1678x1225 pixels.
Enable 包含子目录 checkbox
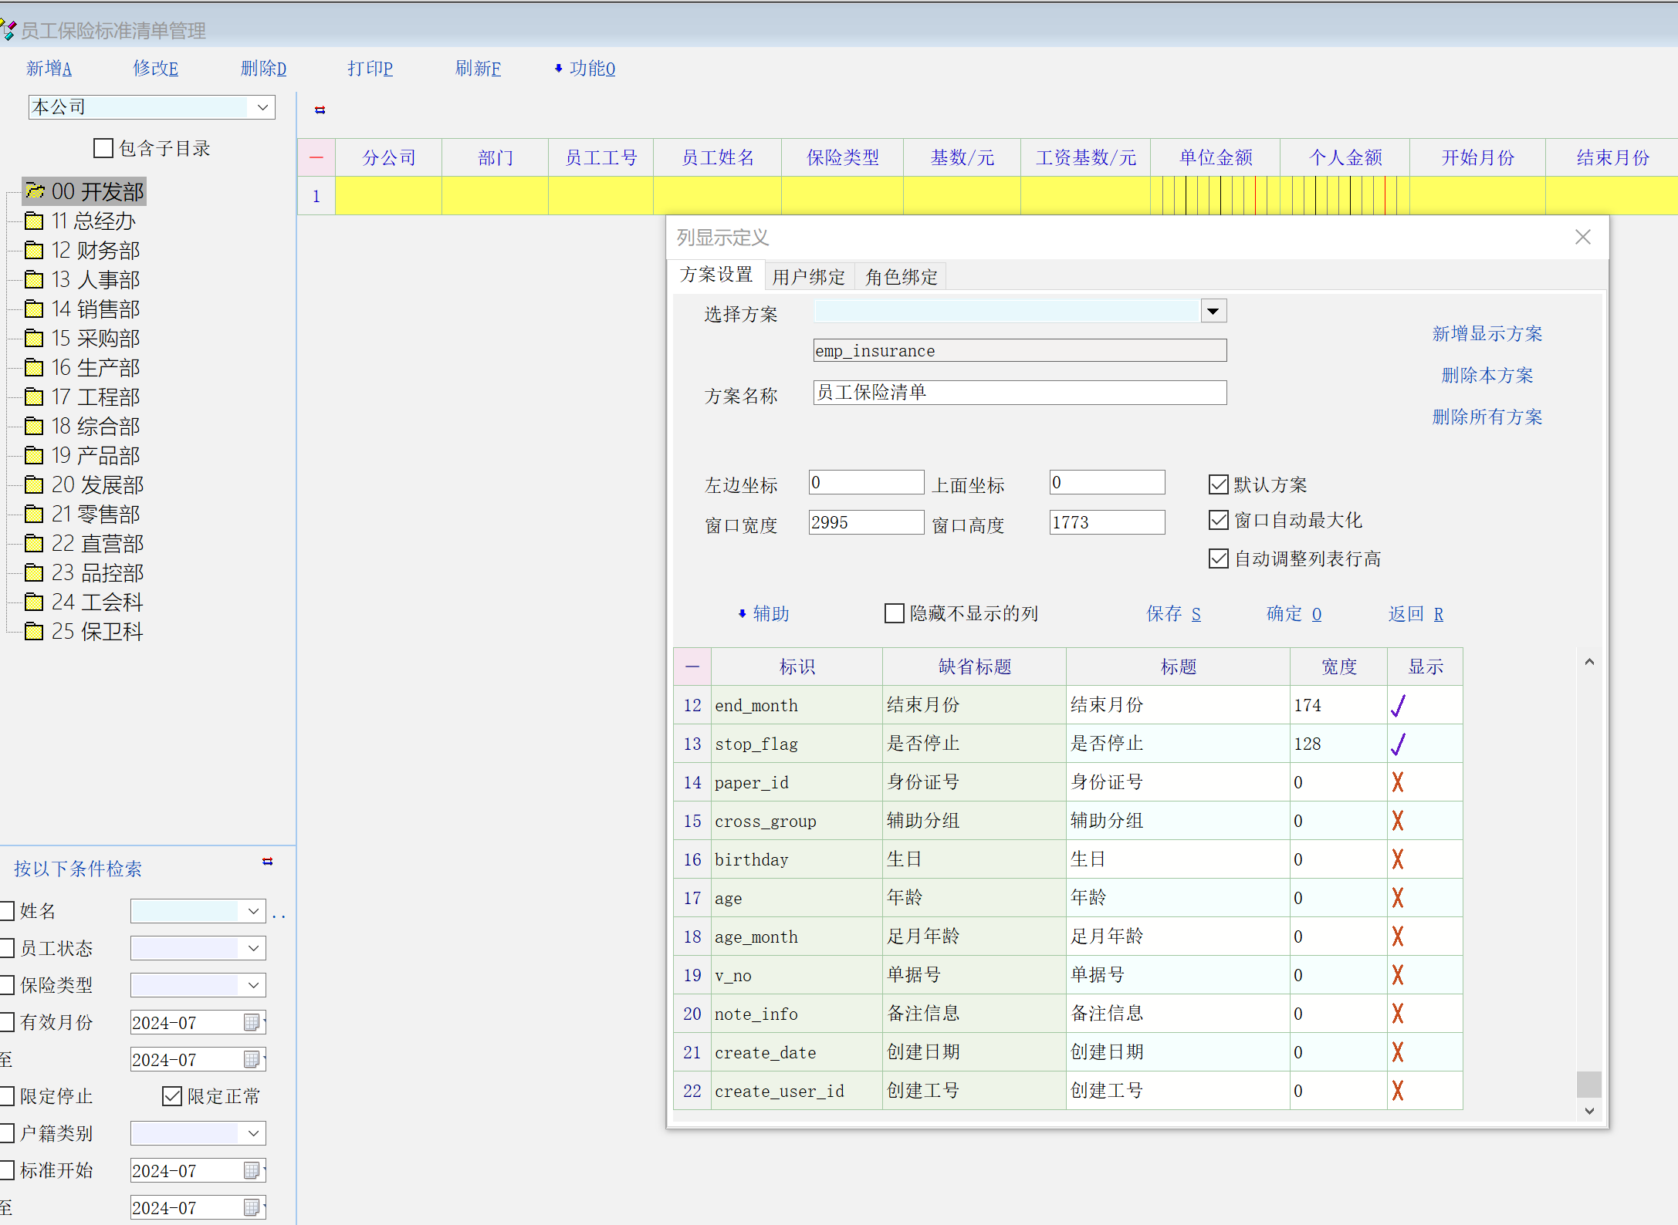tap(103, 148)
